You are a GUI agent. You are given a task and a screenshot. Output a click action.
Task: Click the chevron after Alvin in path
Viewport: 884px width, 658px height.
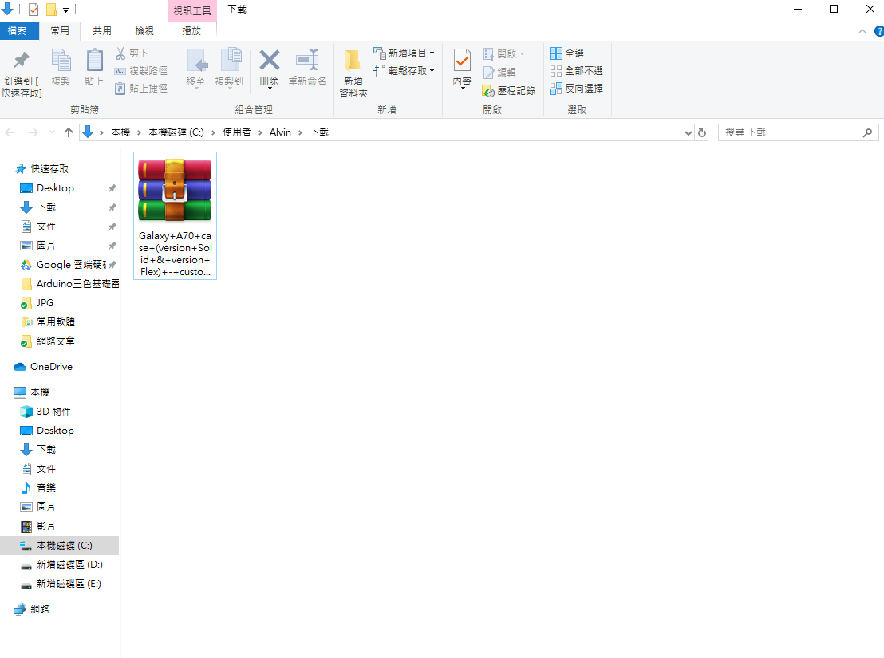pyautogui.click(x=300, y=132)
